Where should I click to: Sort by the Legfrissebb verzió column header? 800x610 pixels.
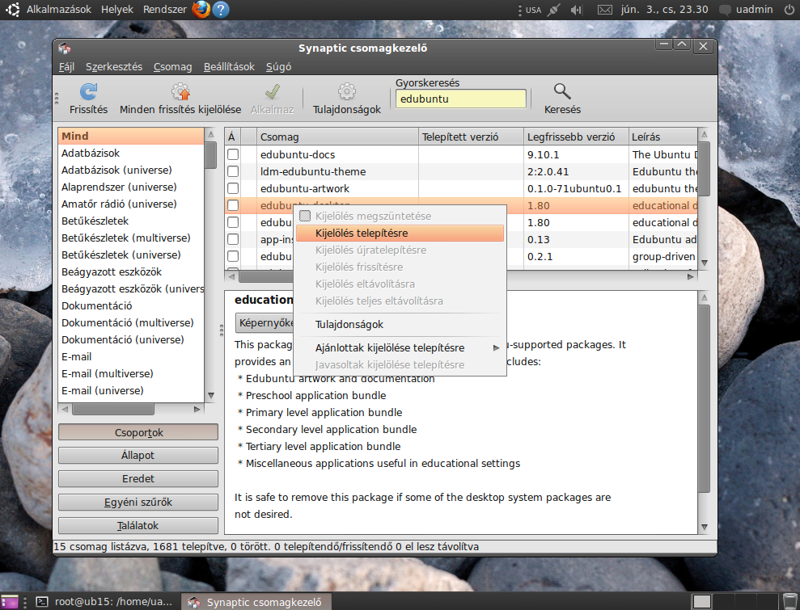coord(571,137)
